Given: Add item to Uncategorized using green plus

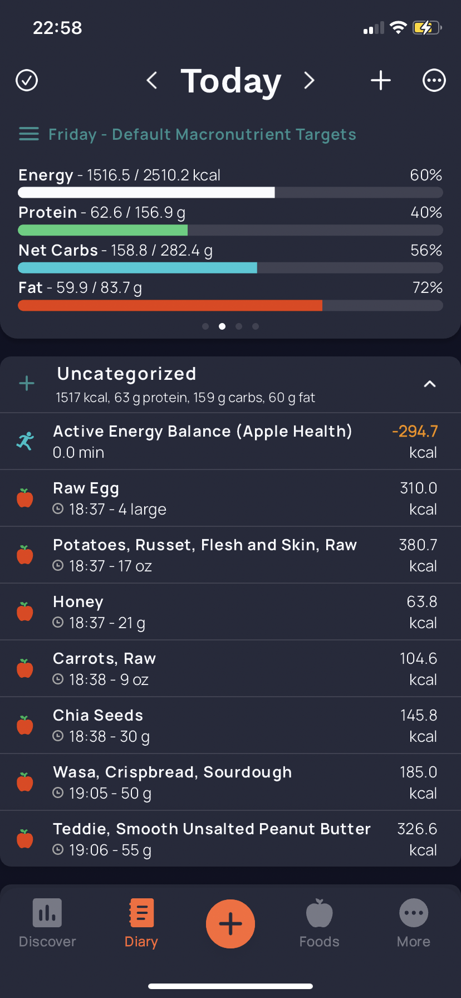Looking at the screenshot, I should (27, 383).
